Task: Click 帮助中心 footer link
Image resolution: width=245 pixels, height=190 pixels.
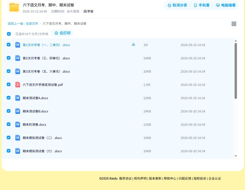Action: (x=170, y=179)
